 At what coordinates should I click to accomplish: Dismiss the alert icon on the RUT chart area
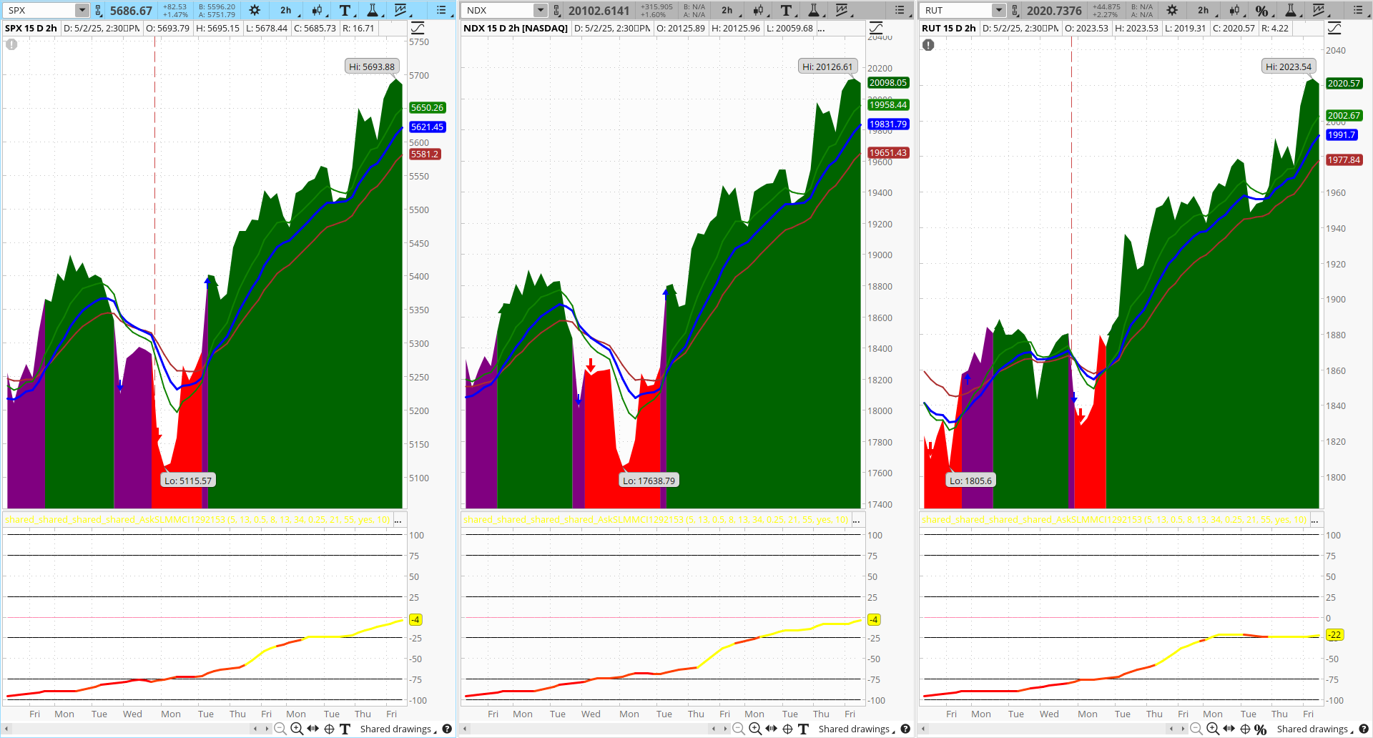point(927,44)
